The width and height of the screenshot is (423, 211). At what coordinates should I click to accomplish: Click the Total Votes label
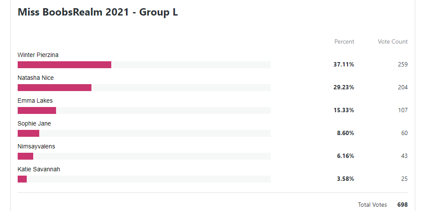[x=373, y=205]
